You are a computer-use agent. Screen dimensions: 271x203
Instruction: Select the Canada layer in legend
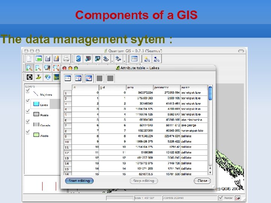pos(45,126)
